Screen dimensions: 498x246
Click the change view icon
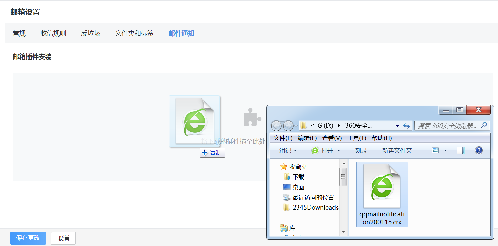coord(435,150)
